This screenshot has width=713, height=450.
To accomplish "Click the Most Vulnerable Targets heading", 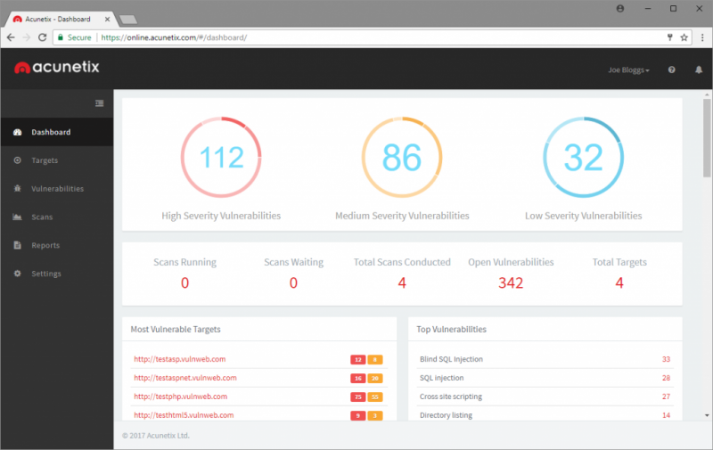I will tap(176, 330).
